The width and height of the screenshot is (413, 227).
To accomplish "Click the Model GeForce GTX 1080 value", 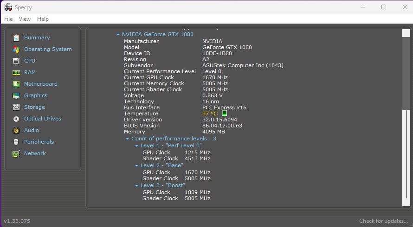I will coord(227,47).
